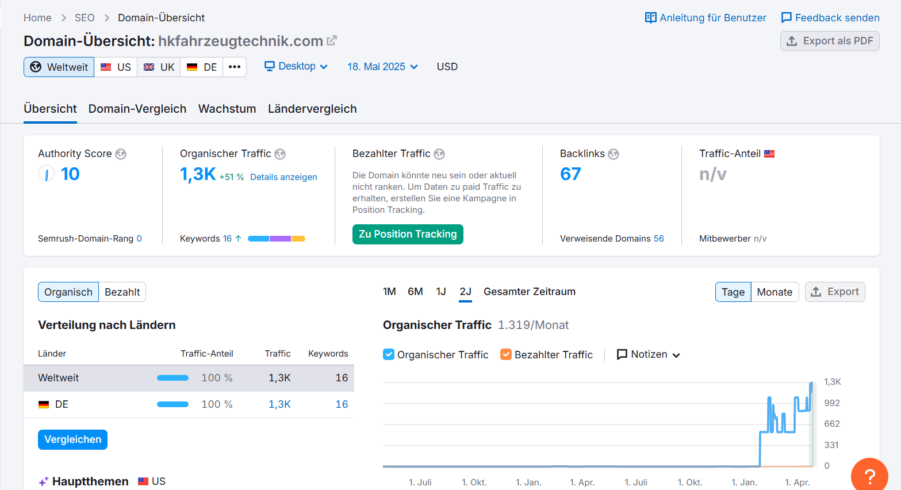Go to the SEO breadcrumb
This screenshot has width=901, height=490.
[85, 18]
